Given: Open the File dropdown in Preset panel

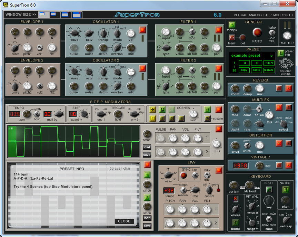Looking at the screenshot, I should (x=269, y=63).
